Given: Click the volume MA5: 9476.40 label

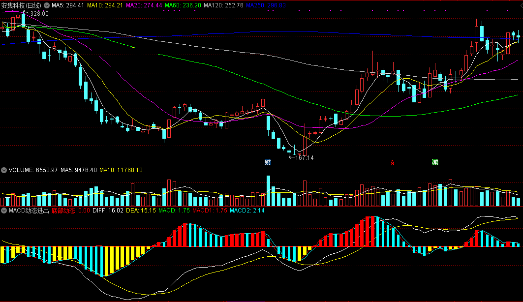Looking at the screenshot, I should pos(79,170).
